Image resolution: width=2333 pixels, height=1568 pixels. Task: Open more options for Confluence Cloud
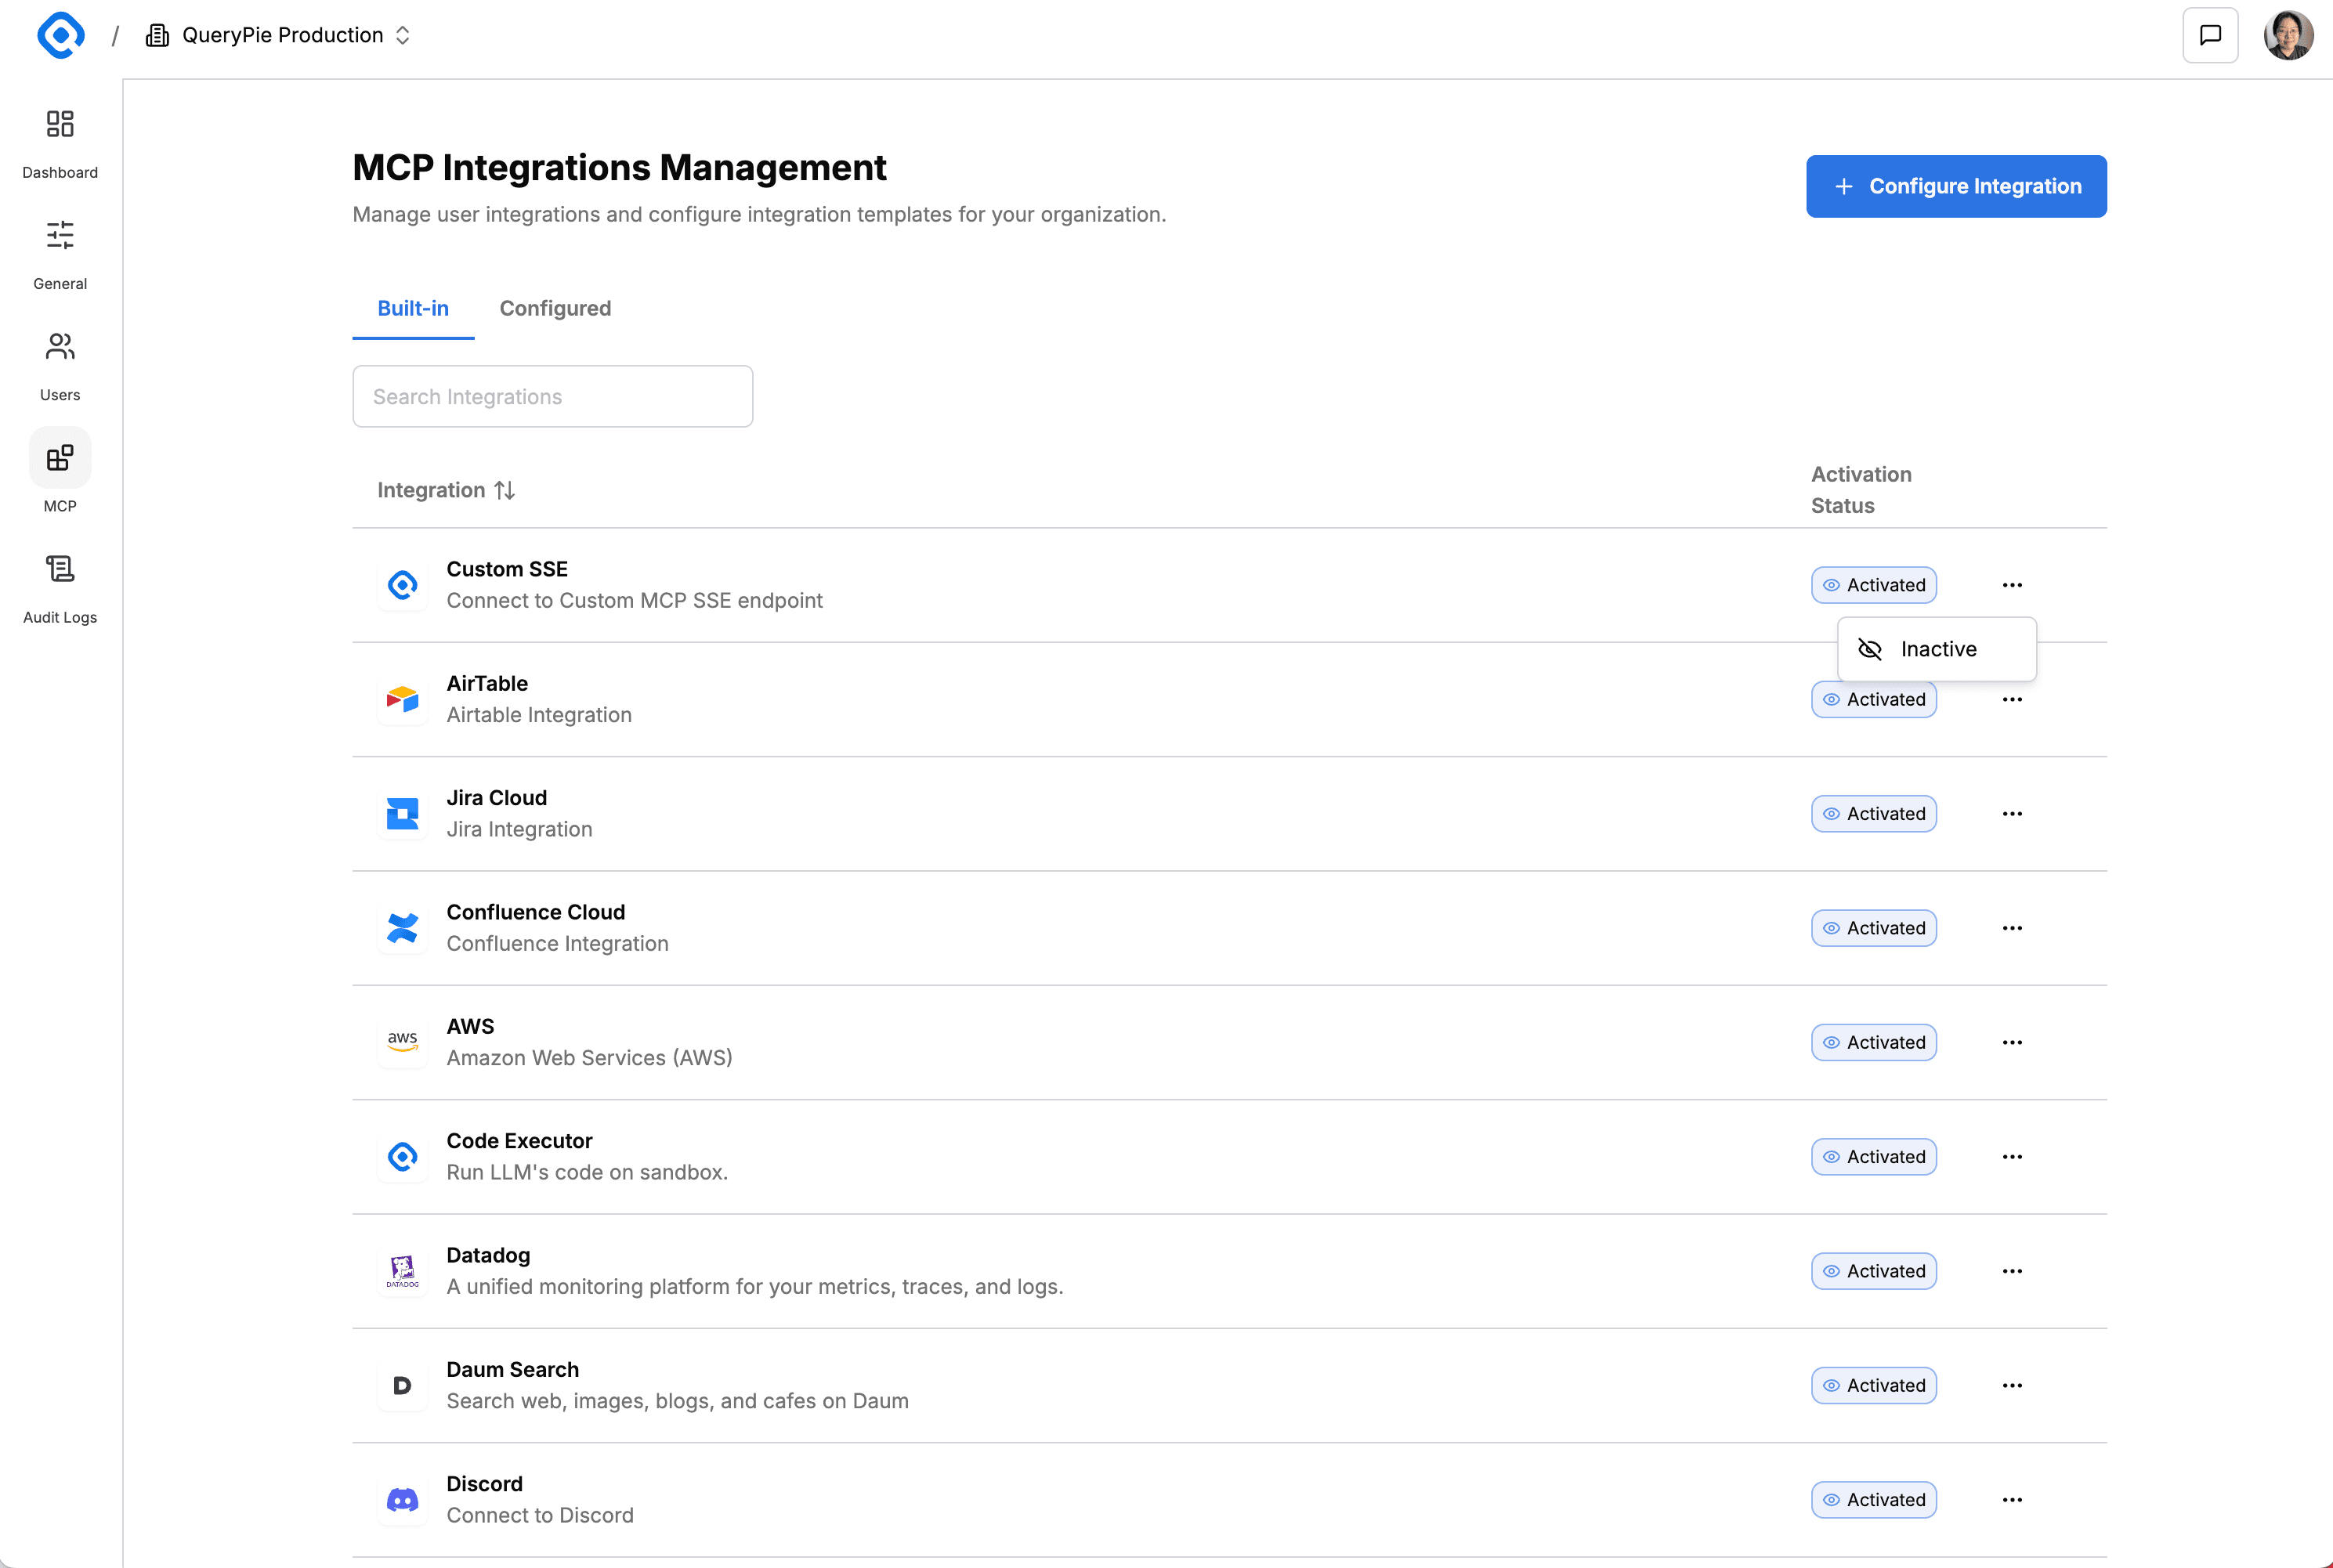coord(2012,928)
